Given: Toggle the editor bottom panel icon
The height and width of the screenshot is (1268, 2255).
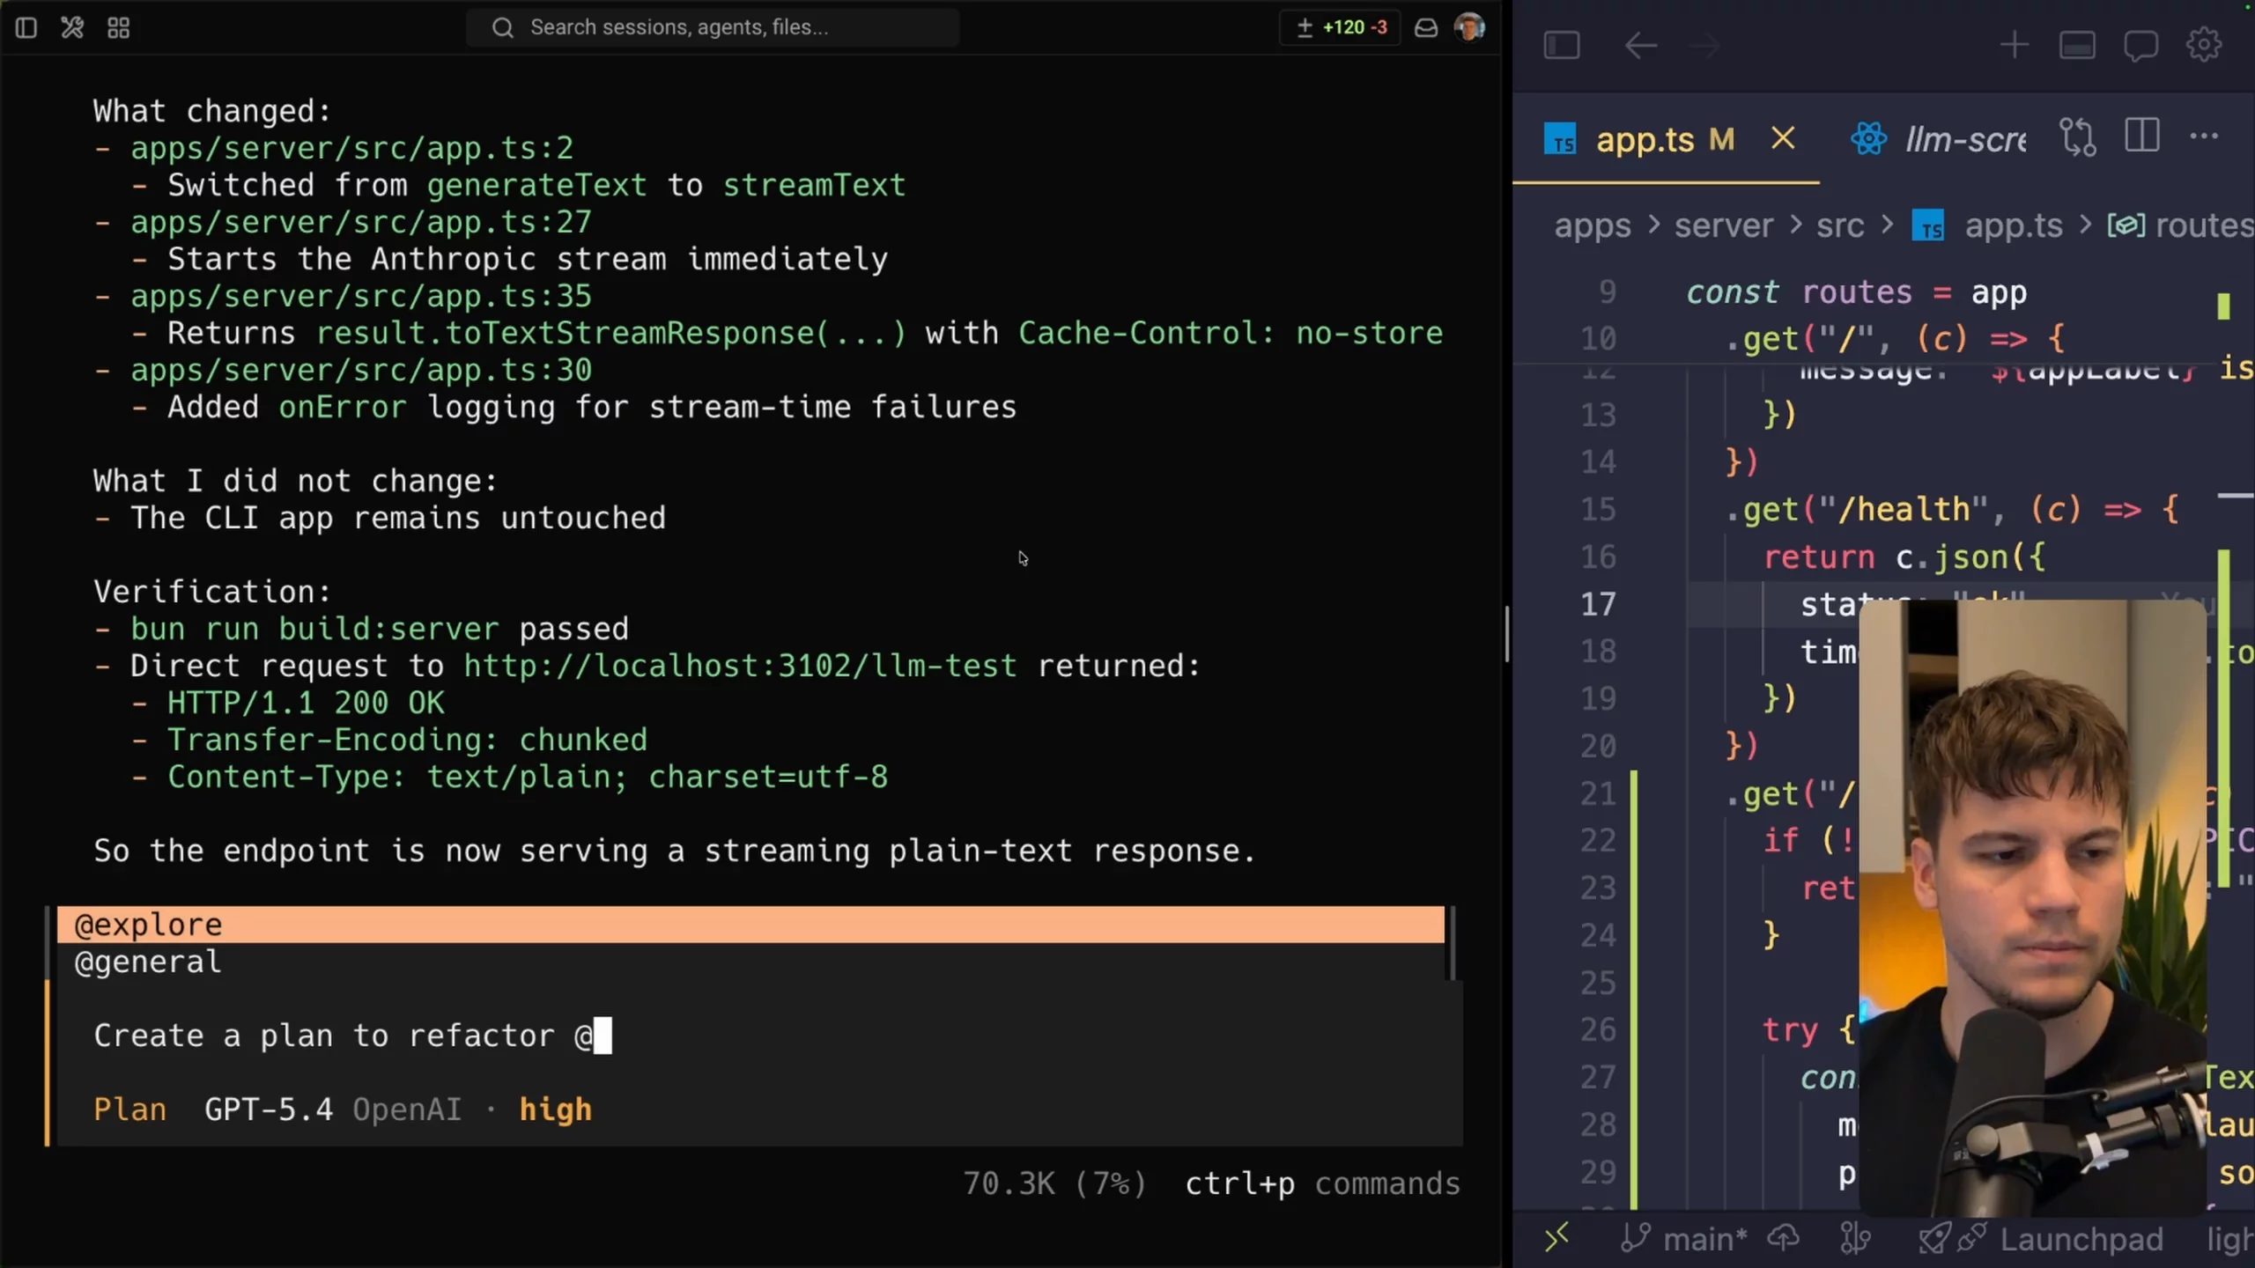Looking at the screenshot, I should (x=2077, y=45).
